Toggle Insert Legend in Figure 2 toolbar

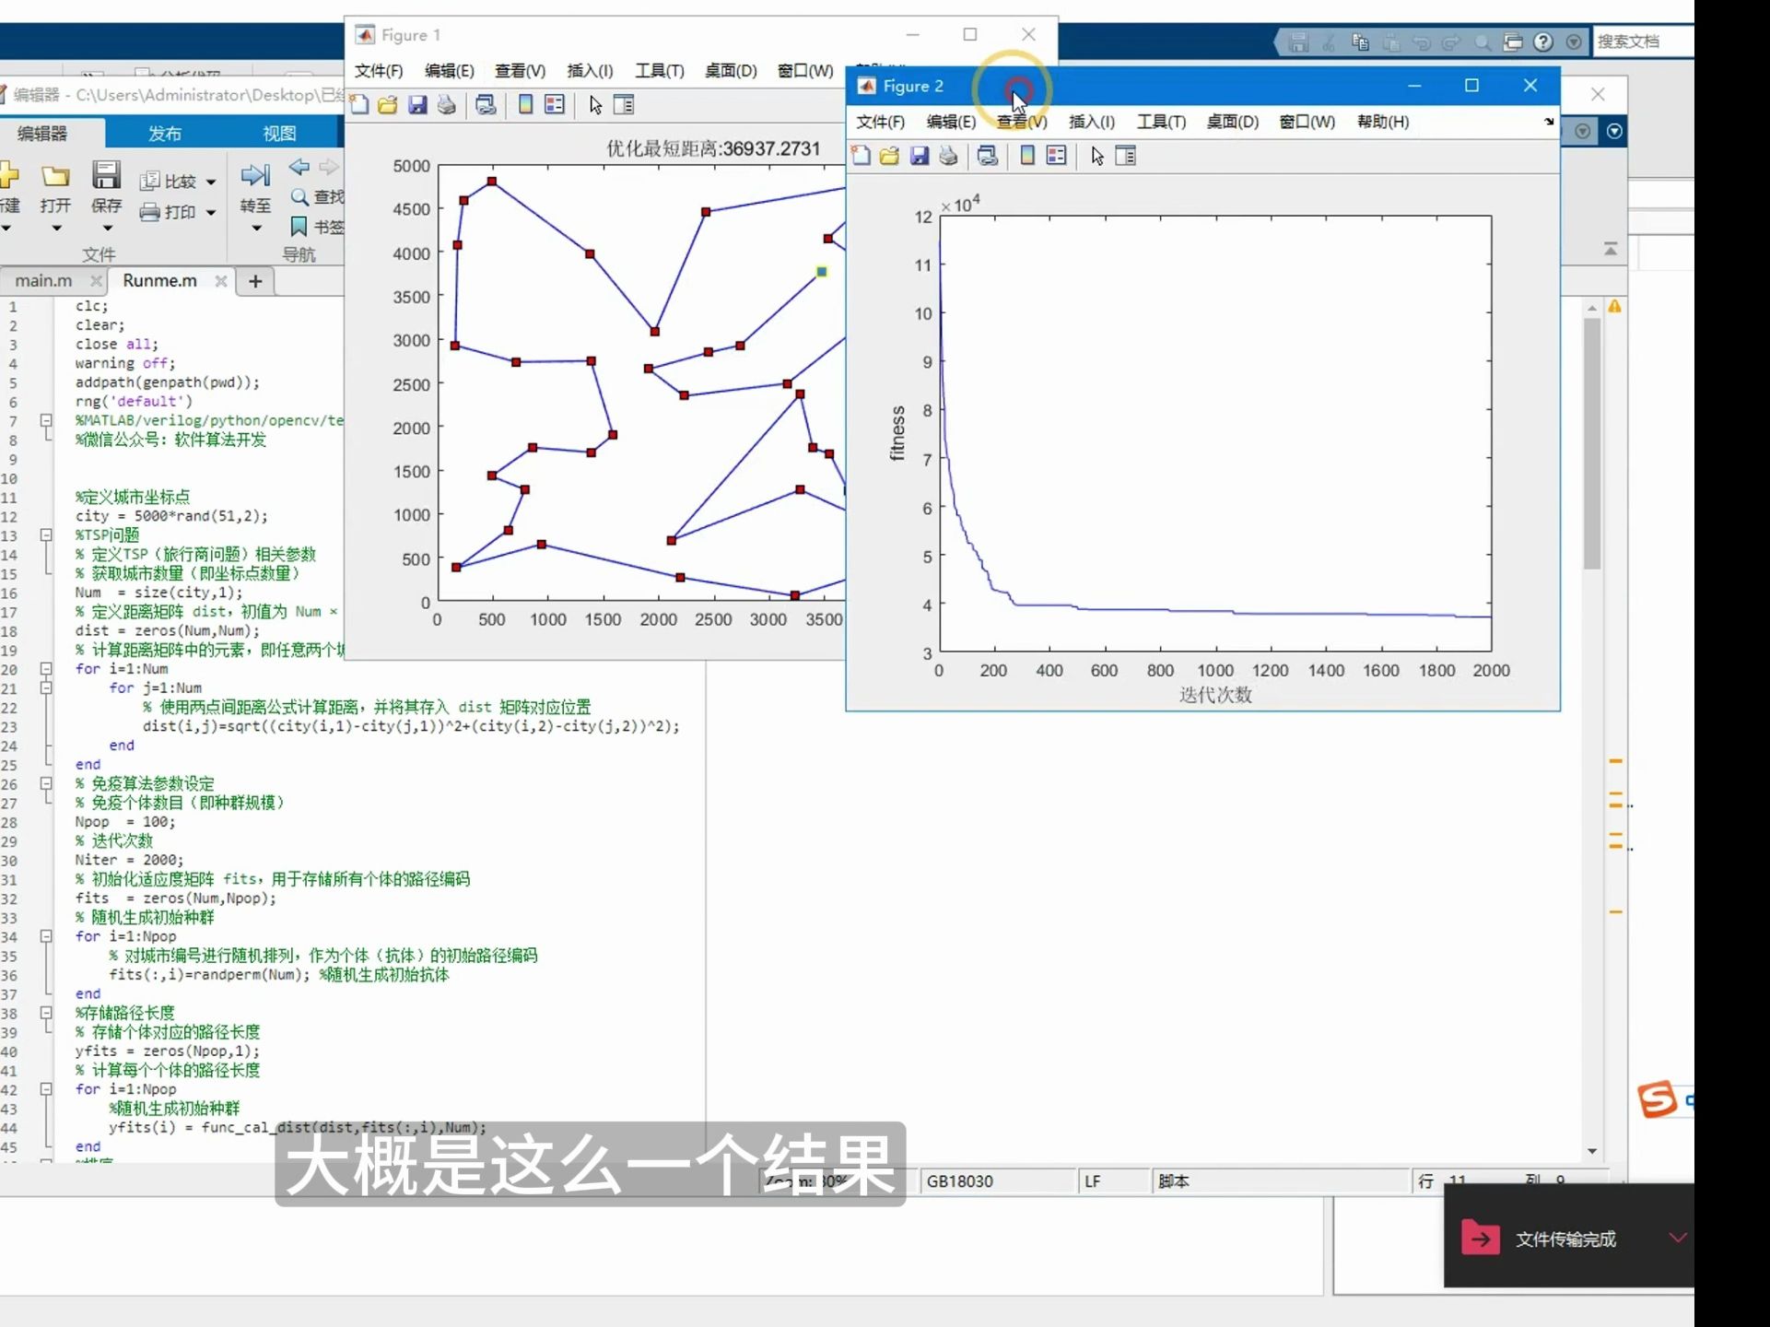coord(1057,156)
